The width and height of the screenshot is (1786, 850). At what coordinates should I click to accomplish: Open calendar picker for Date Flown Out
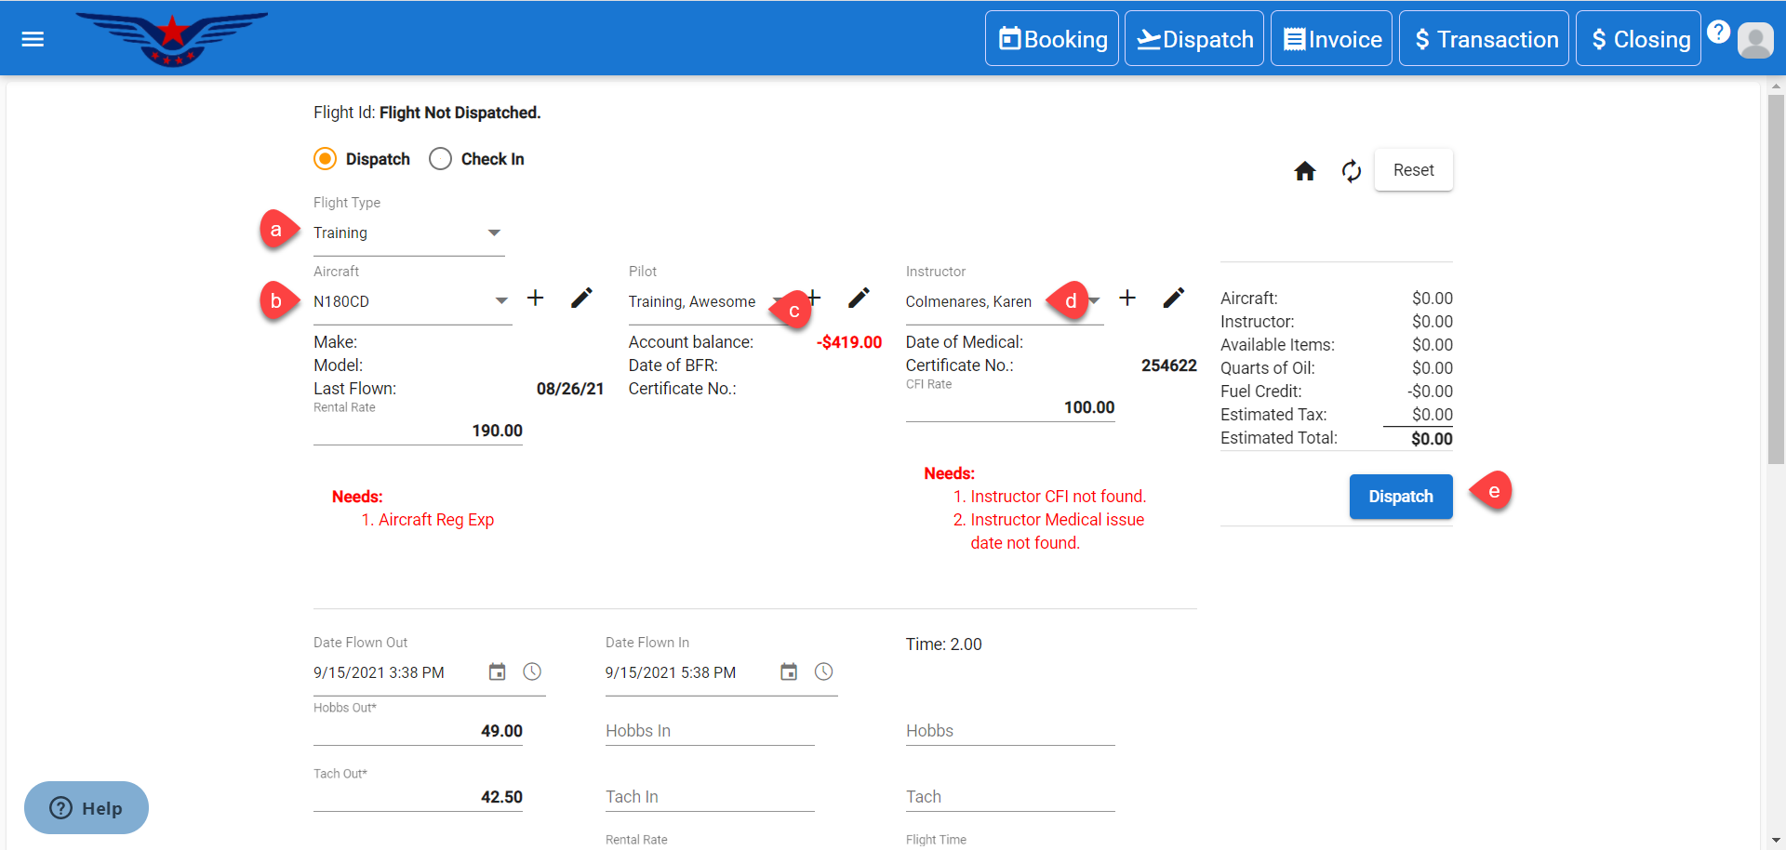(498, 672)
